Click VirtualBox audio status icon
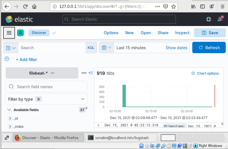The height and width of the screenshot is (149, 228). tap(152, 146)
